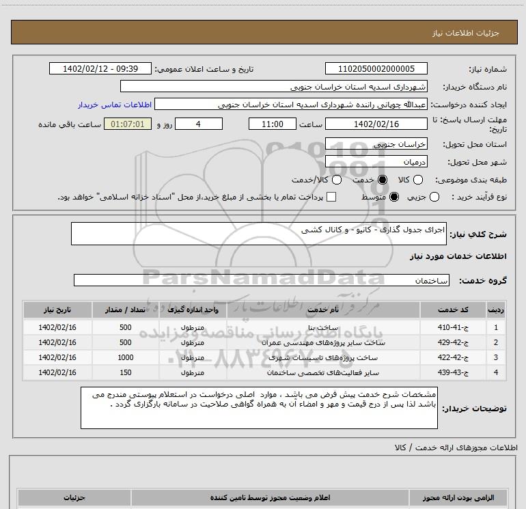Click the buyer organization name field
The image size is (526, 509).
pos(274,87)
